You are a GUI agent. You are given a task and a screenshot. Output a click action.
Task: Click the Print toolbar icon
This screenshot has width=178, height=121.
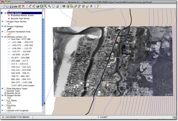[16, 6]
